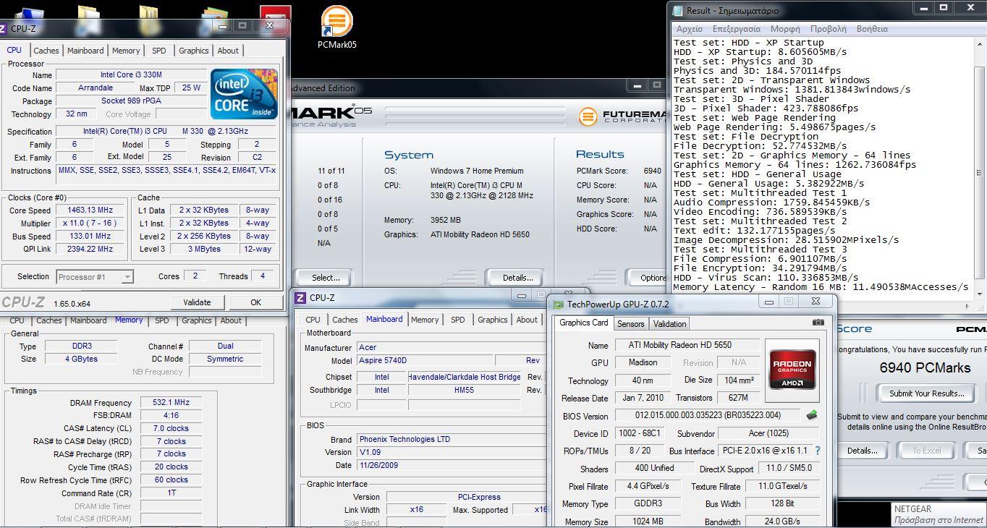Click the Radeon Graphics AMD logo
The image size is (987, 528).
(792, 370)
